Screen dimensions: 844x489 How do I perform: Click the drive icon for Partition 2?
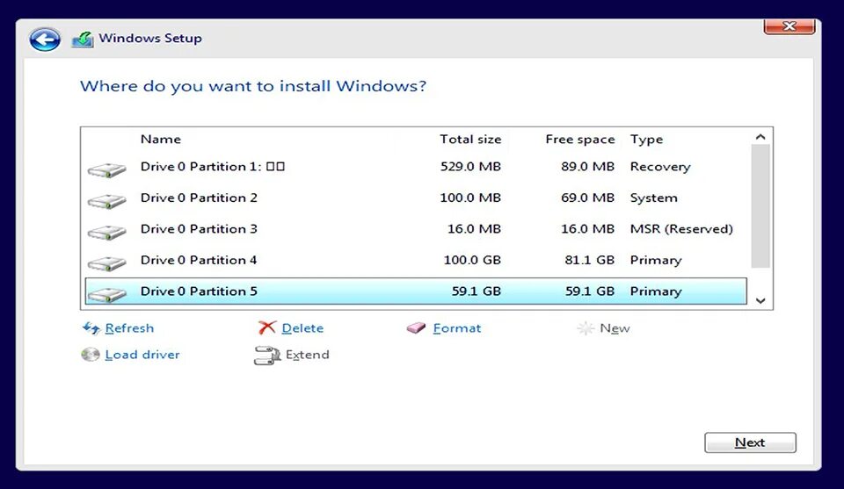(106, 201)
